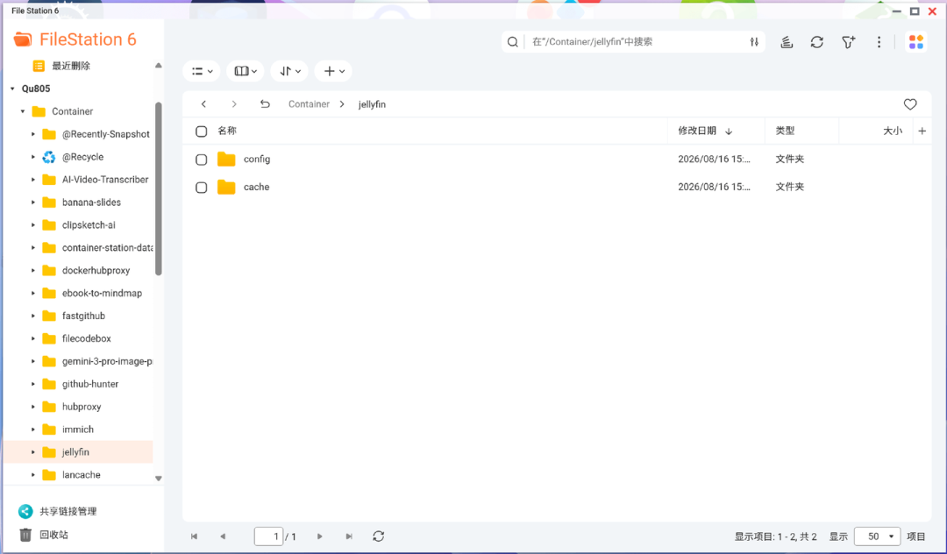
Task: Refresh the file list from top toolbar
Action: 816,42
